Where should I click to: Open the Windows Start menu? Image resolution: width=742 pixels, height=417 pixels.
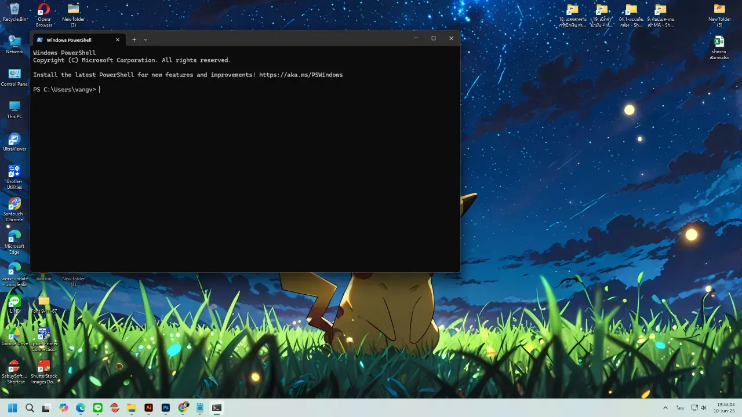pyautogui.click(x=12, y=408)
